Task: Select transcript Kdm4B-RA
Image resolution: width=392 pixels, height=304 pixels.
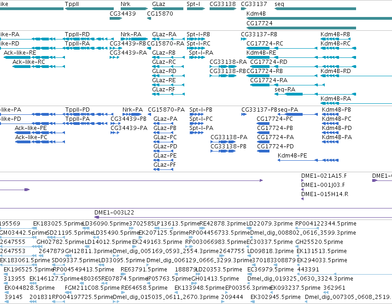Action: (x=356, y=103)
